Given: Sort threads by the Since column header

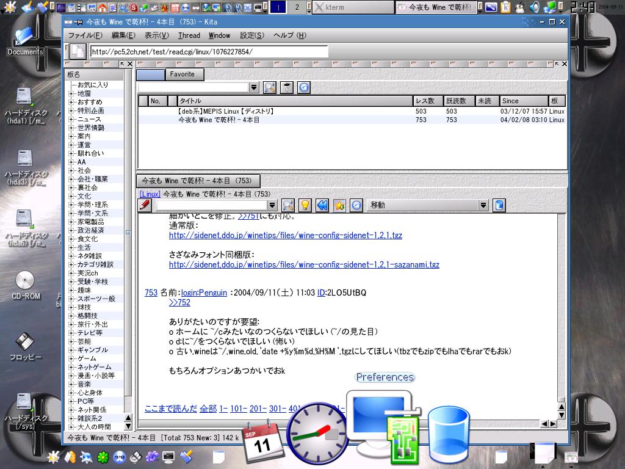Looking at the screenshot, I should tap(524, 101).
